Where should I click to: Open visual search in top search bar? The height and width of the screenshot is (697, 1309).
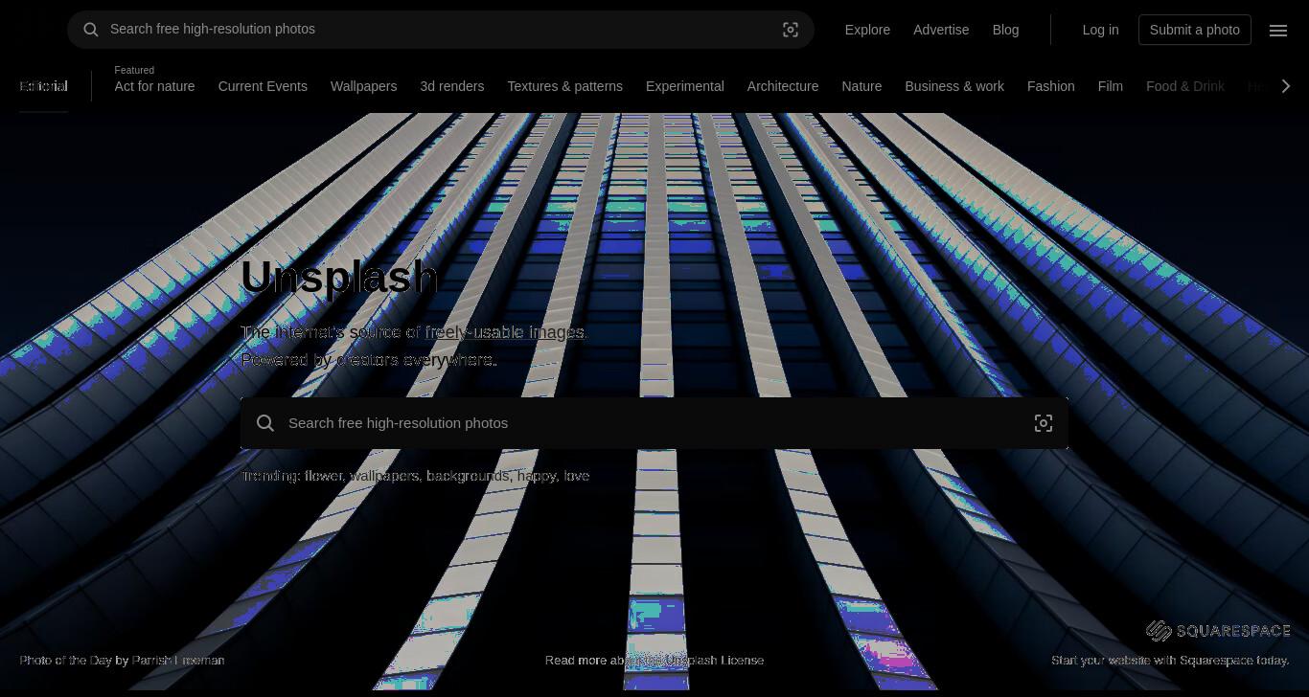pos(791,30)
